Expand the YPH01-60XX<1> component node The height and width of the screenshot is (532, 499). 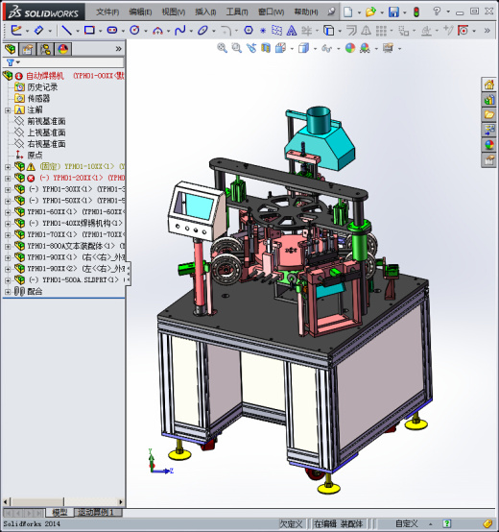pos(8,212)
